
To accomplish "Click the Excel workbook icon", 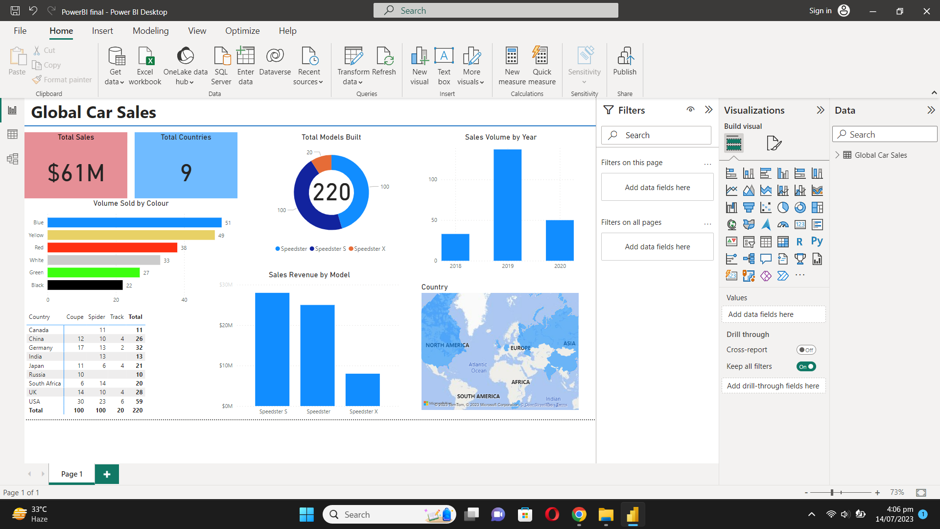I will click(145, 66).
